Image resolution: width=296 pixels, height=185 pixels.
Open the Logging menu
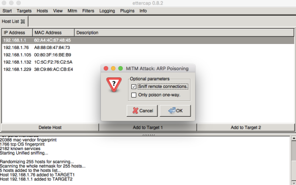click(107, 11)
